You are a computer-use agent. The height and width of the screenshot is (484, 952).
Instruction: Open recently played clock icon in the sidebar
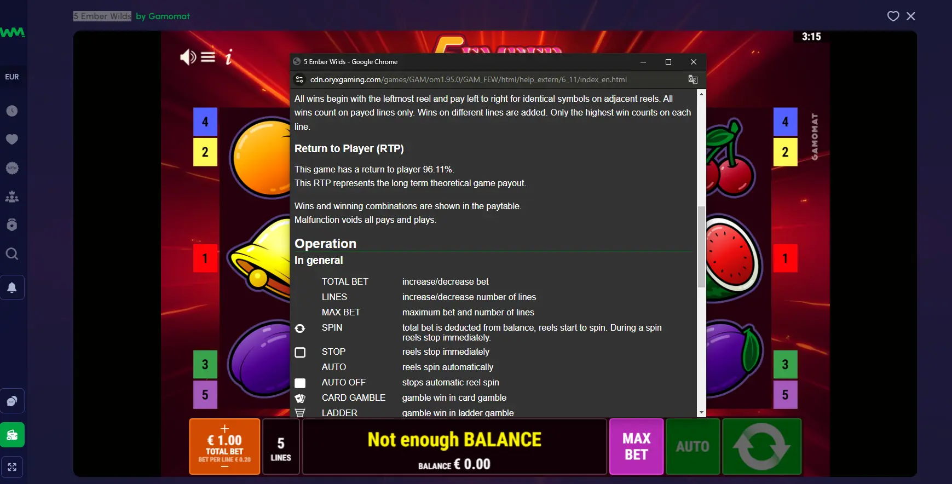click(12, 111)
